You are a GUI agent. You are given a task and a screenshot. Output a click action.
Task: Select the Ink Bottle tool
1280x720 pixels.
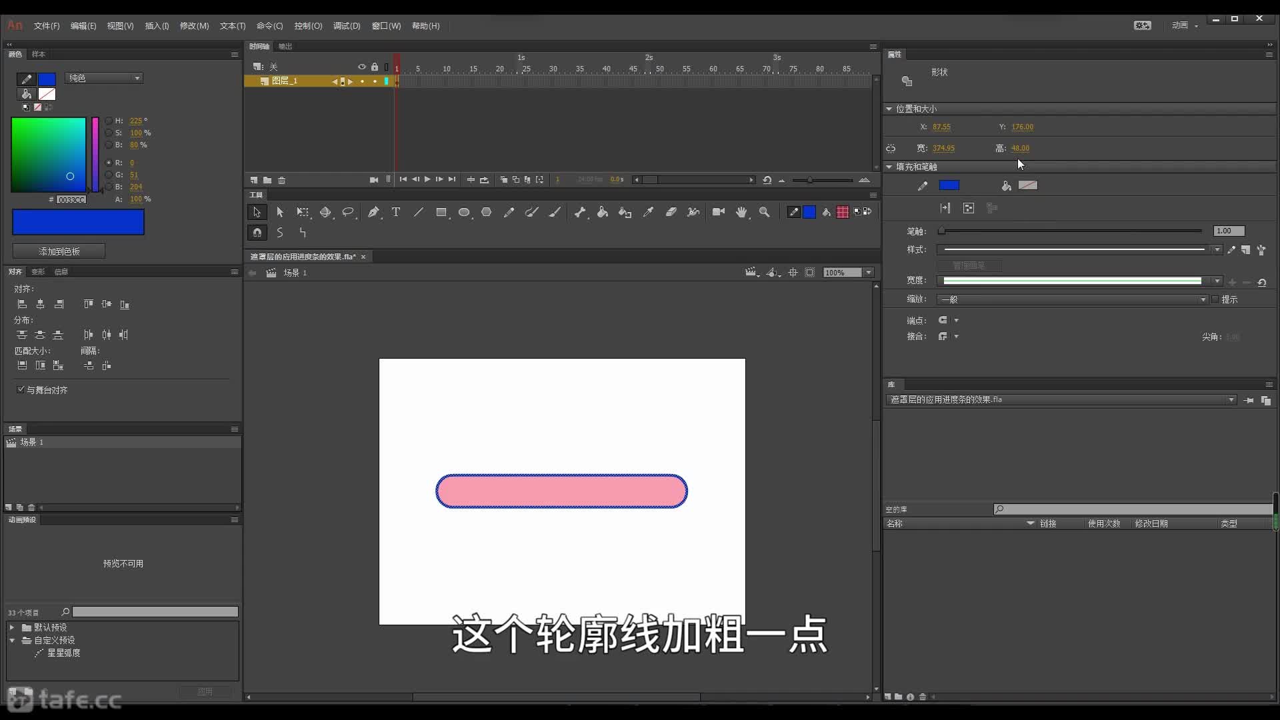click(x=625, y=212)
